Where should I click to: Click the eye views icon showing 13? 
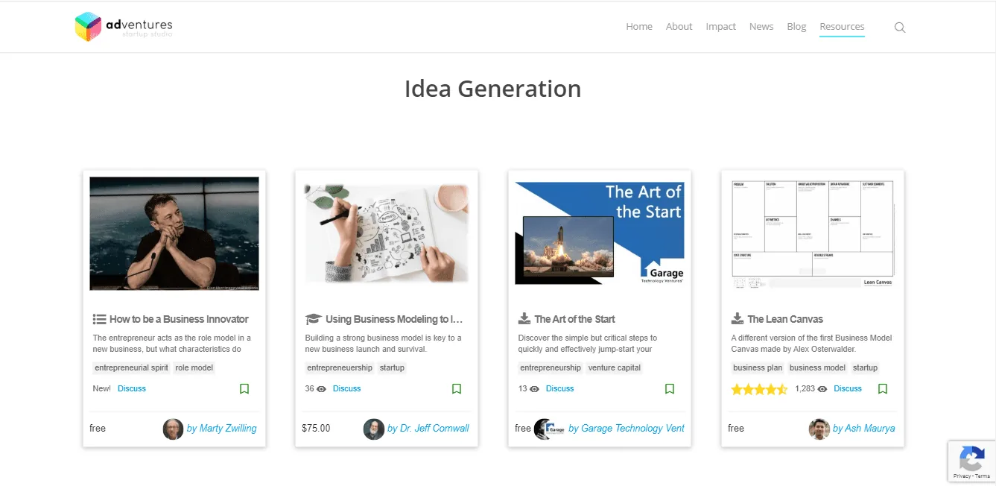point(535,389)
